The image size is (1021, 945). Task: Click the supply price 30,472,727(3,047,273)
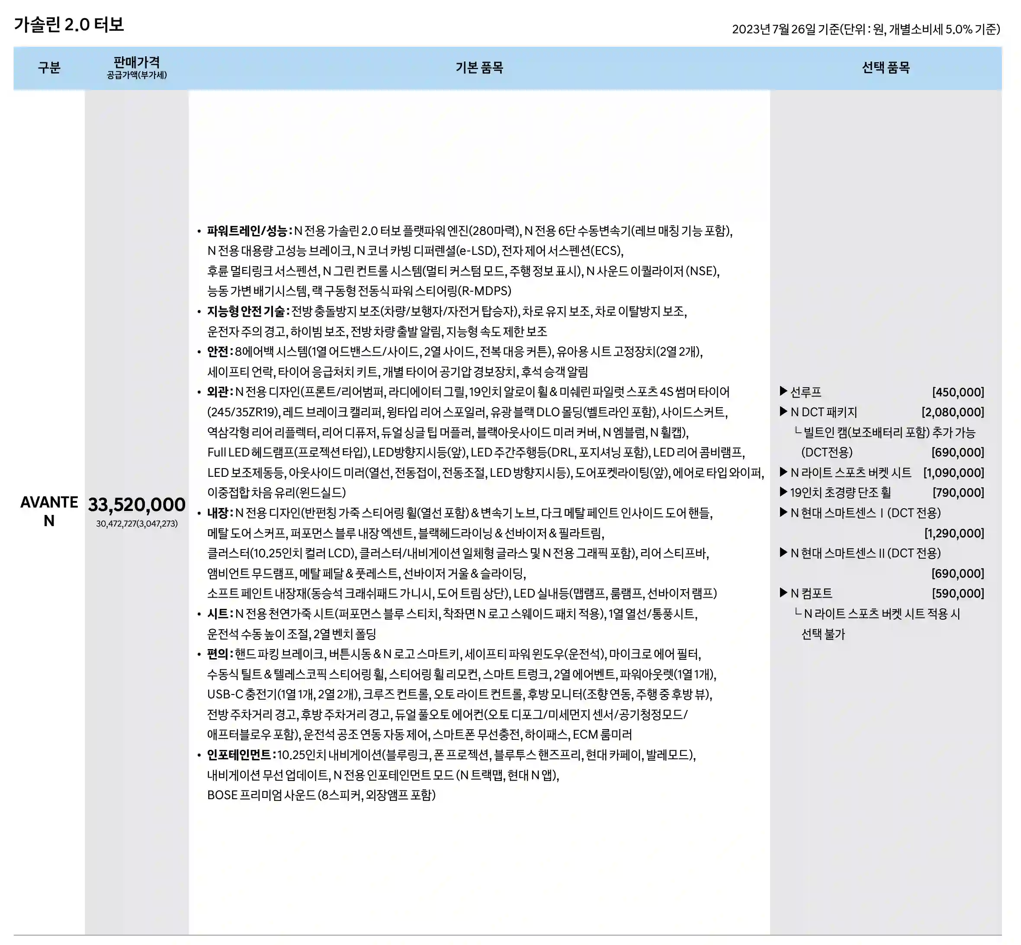pos(137,524)
